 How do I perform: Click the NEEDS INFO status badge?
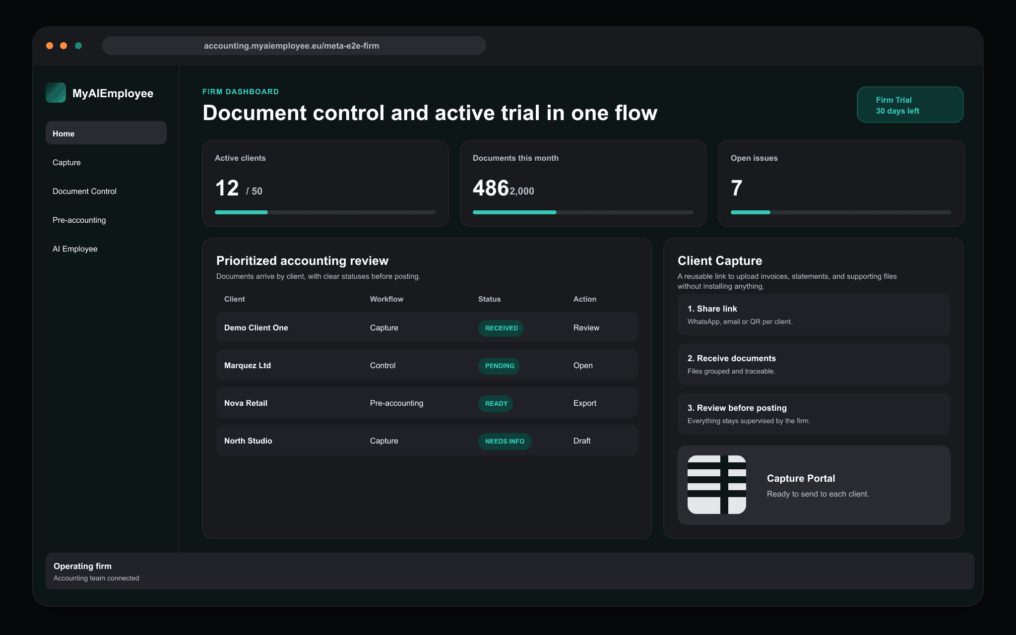(x=505, y=442)
